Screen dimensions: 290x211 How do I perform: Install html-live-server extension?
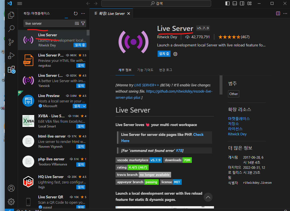coord(81,146)
